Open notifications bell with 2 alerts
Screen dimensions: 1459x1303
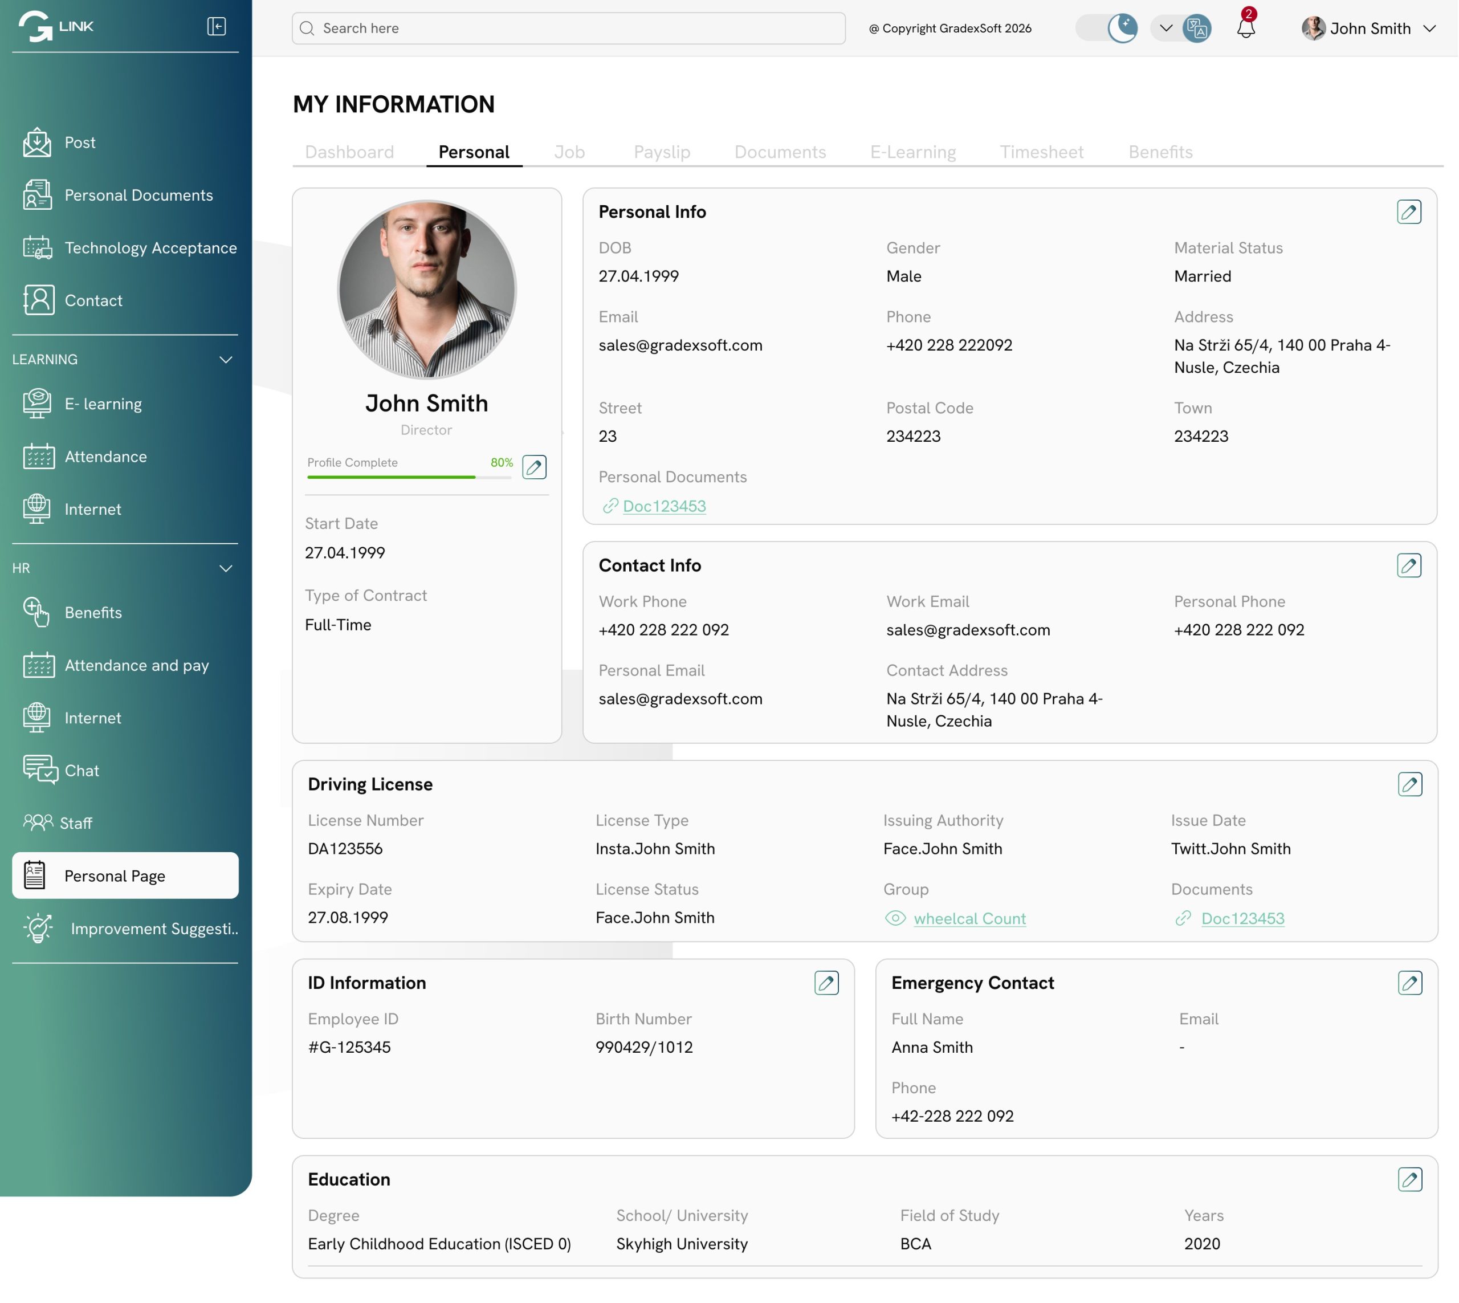[1246, 27]
